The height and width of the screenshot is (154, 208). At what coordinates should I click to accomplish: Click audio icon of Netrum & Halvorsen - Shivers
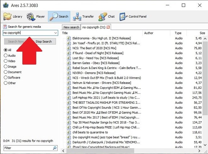coord(69,83)
